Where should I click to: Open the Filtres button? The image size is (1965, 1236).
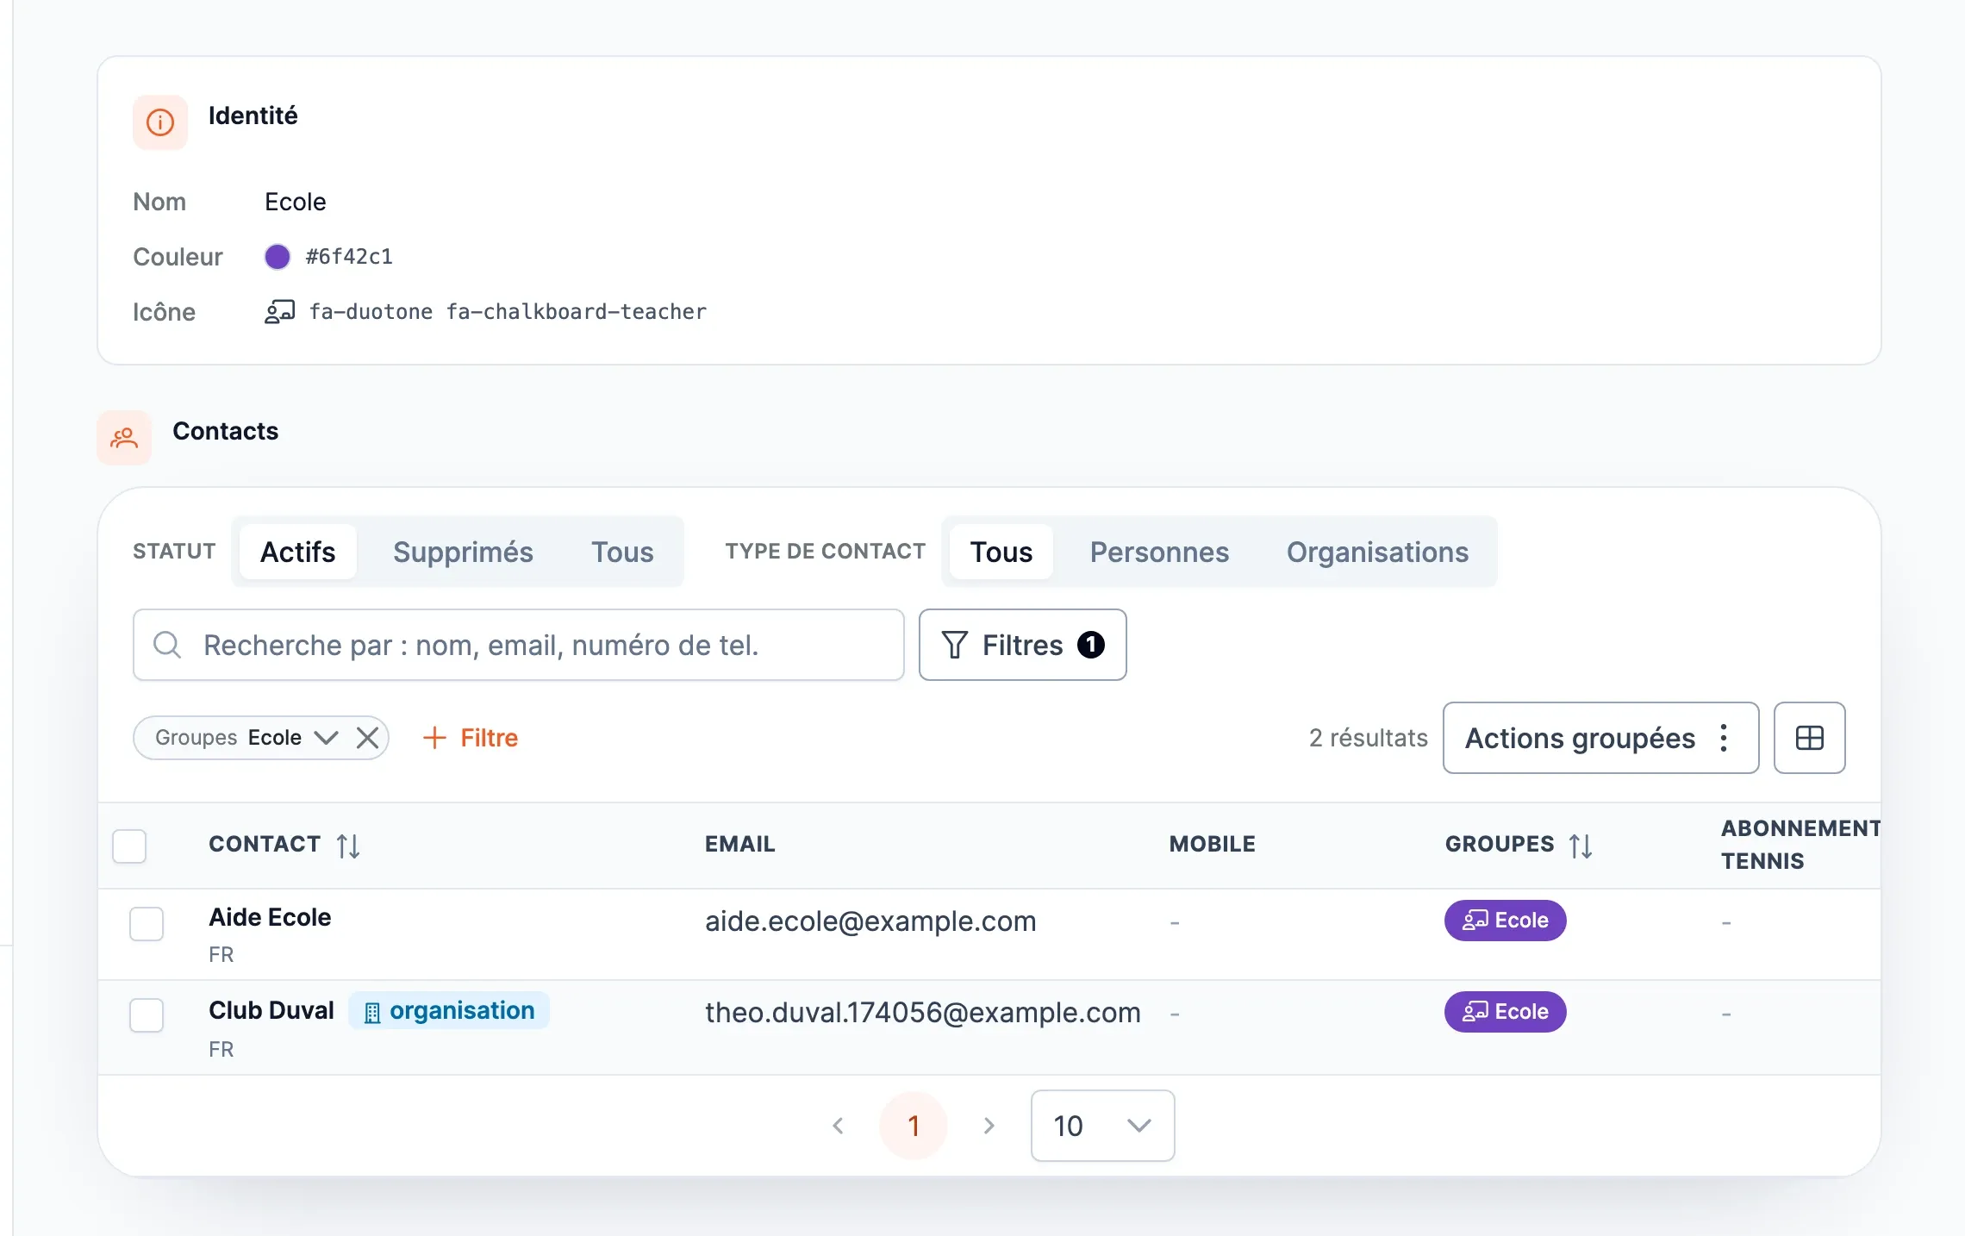pyautogui.click(x=1022, y=645)
